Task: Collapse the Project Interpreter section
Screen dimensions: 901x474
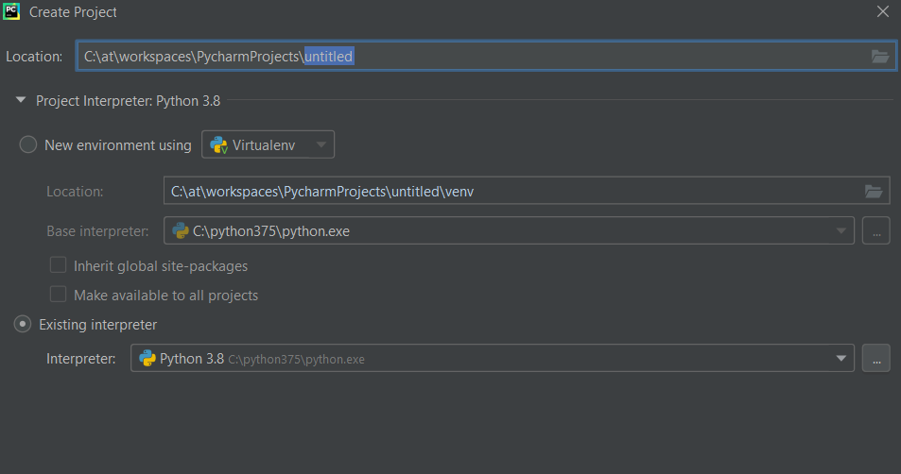Action: click(21, 100)
